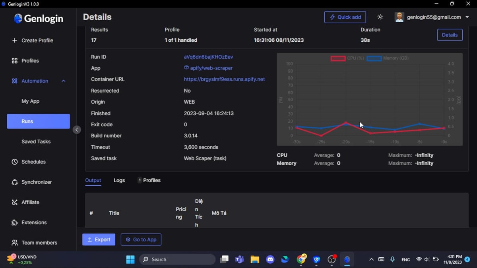Click the Export button

pos(99,239)
